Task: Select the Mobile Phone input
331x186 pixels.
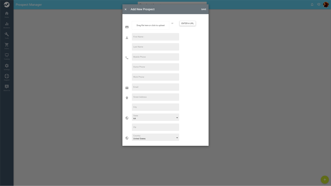Action: point(155,57)
